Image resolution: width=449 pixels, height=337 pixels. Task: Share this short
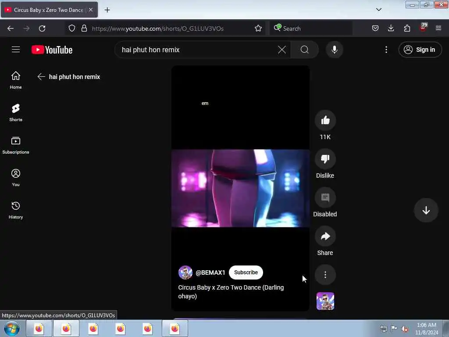(325, 236)
